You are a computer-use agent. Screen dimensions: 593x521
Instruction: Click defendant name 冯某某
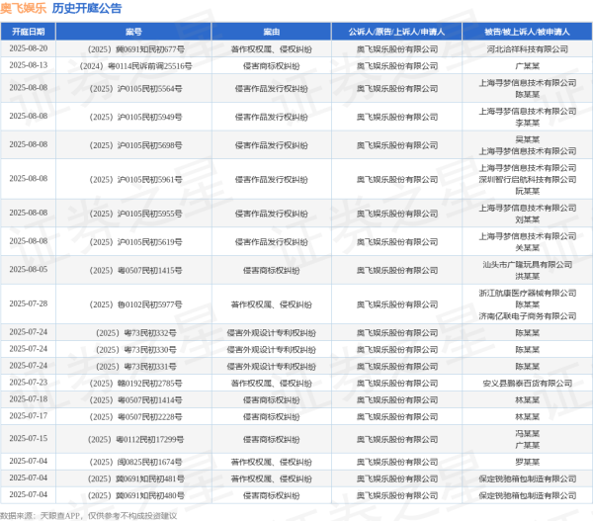coord(527,434)
